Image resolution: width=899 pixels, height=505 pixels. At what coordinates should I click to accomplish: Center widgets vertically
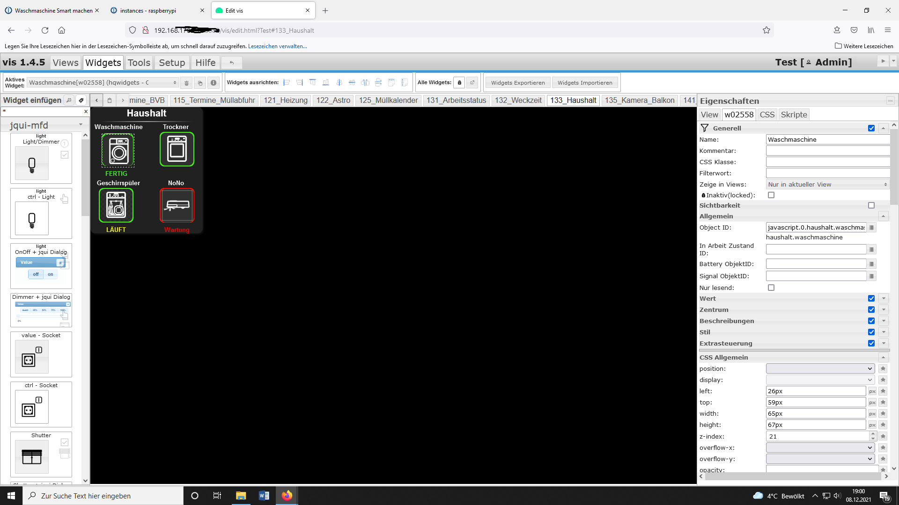tap(352, 82)
